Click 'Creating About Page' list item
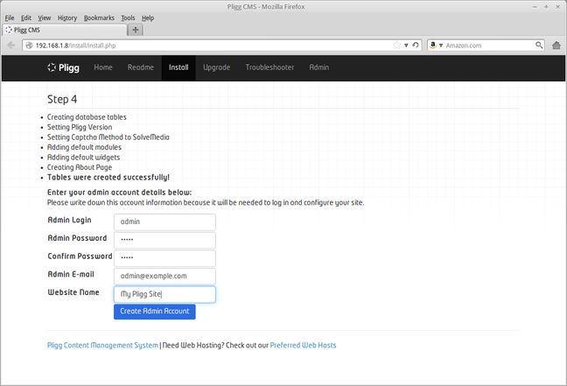 point(80,167)
